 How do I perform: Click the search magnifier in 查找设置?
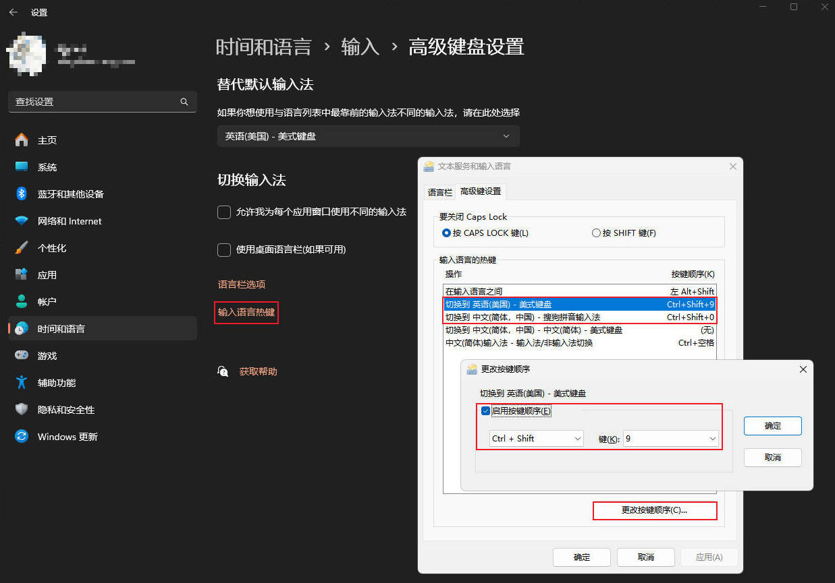click(184, 102)
